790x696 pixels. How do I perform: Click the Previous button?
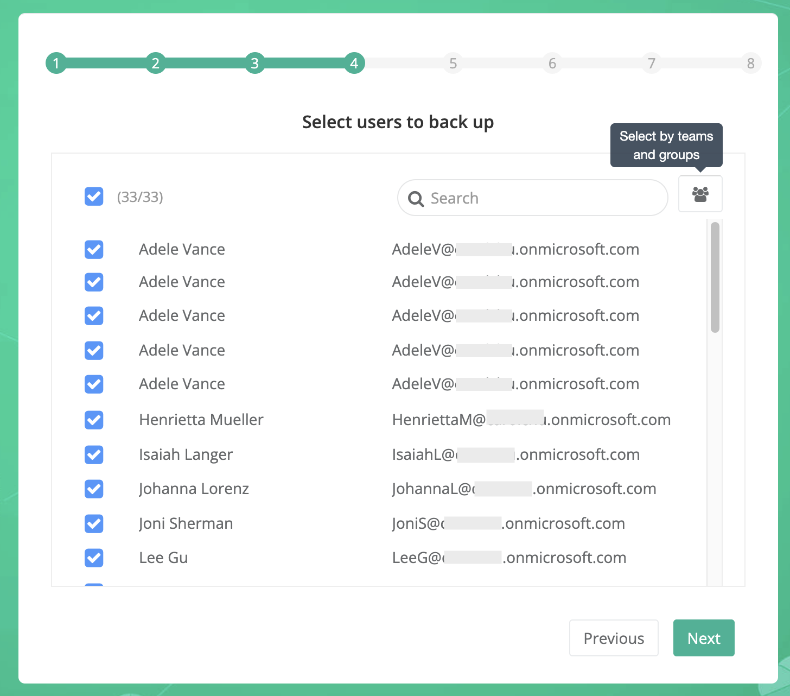point(614,638)
